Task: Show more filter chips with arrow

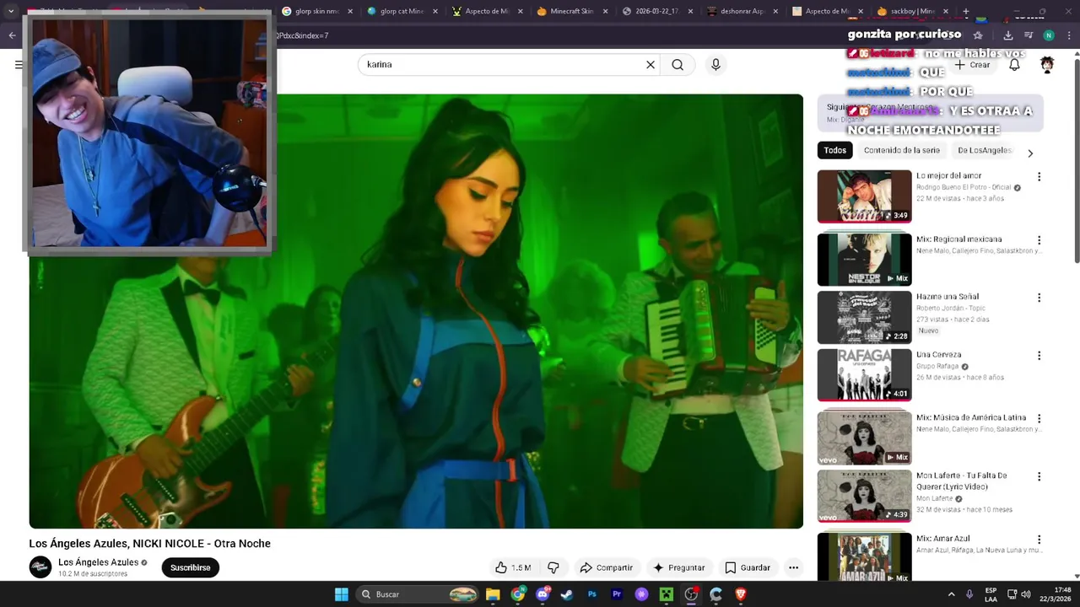Action: tap(1029, 153)
